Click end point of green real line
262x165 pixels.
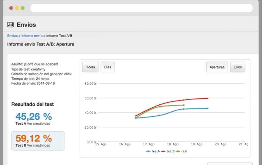coord(184,105)
